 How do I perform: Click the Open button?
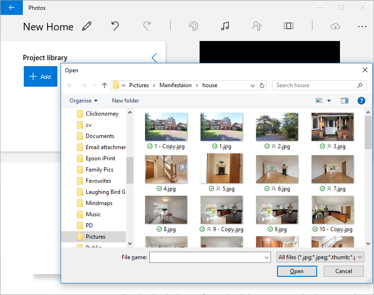297,271
